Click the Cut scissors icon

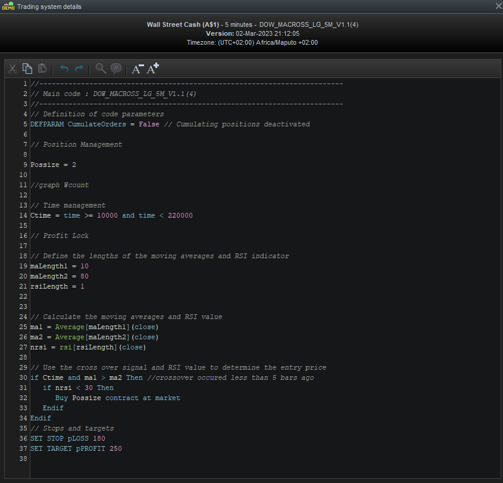coord(12,69)
